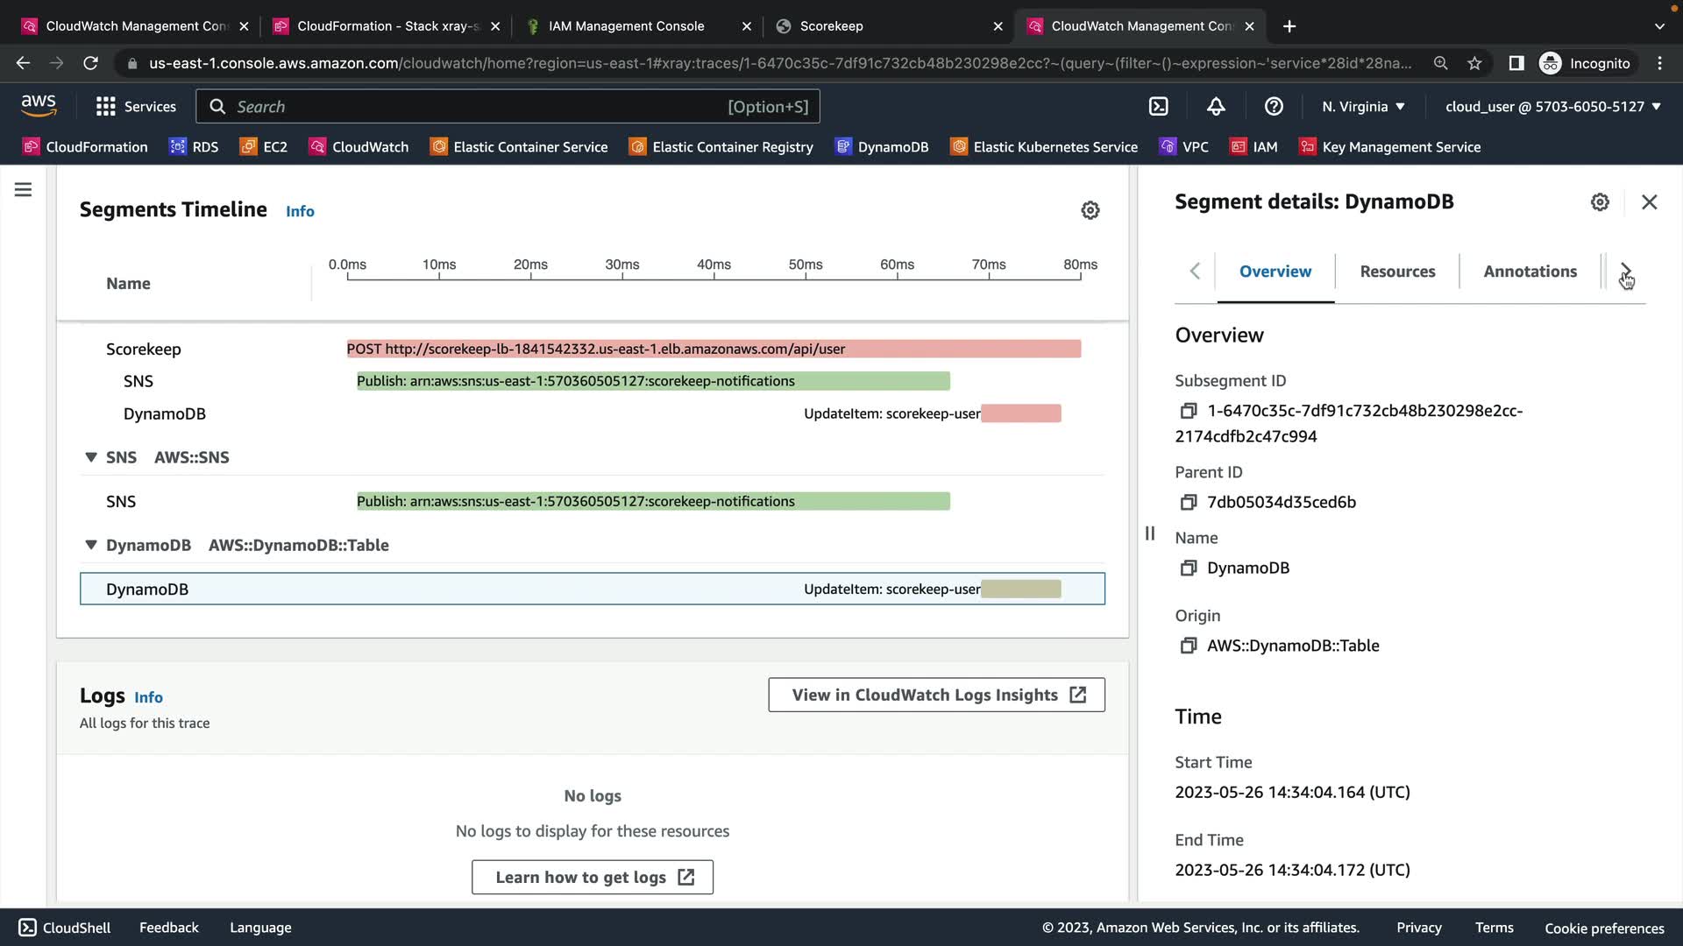Open CloudShell icon in top navigation bar
Screen dimensions: 1683x946
(1158, 106)
